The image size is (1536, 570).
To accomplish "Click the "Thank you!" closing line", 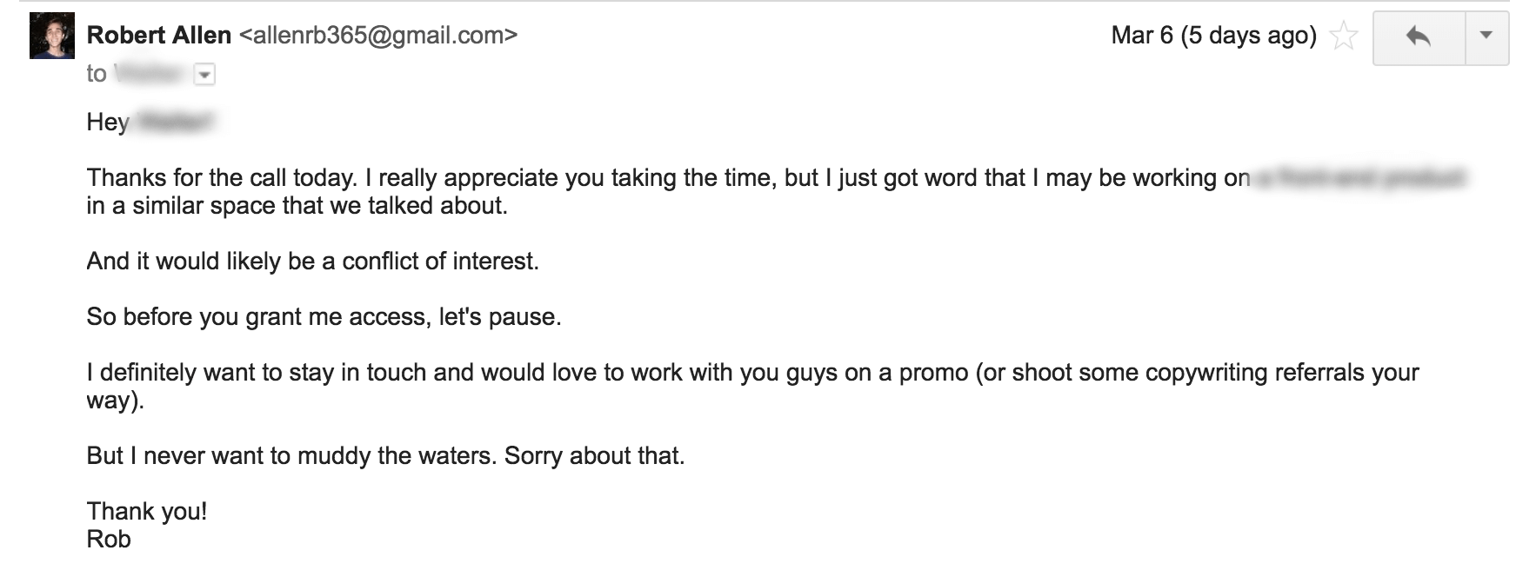I will [147, 512].
